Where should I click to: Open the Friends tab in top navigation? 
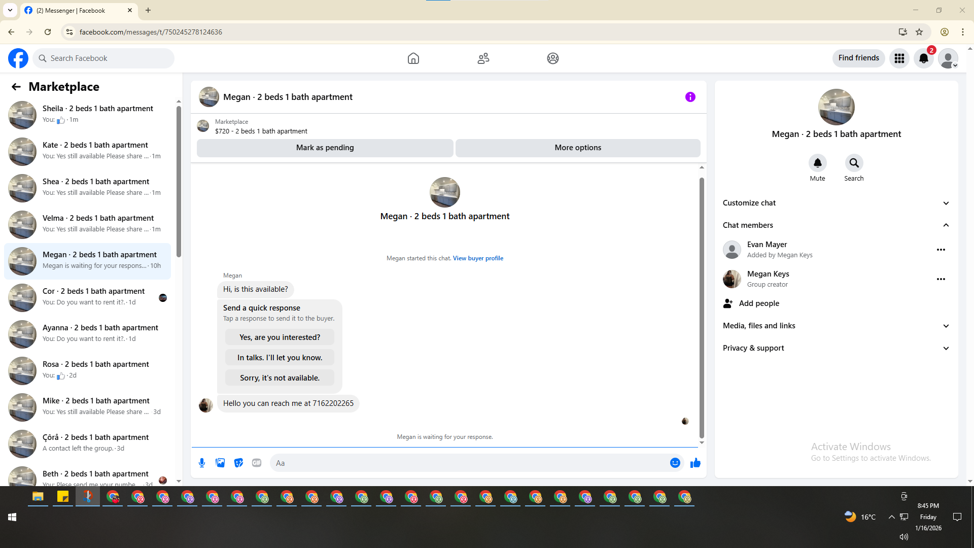(483, 58)
